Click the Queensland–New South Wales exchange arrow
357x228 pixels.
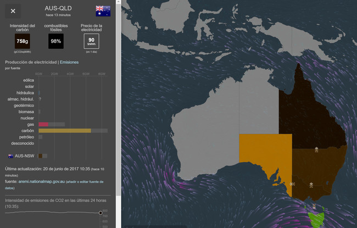(316, 149)
